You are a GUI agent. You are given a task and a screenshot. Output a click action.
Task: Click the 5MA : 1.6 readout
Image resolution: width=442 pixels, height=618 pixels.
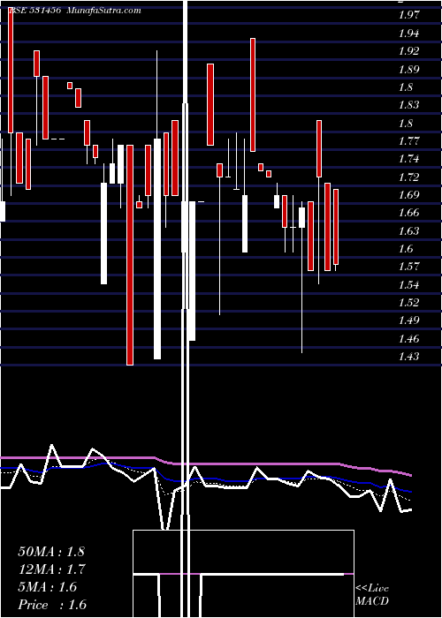point(48,587)
